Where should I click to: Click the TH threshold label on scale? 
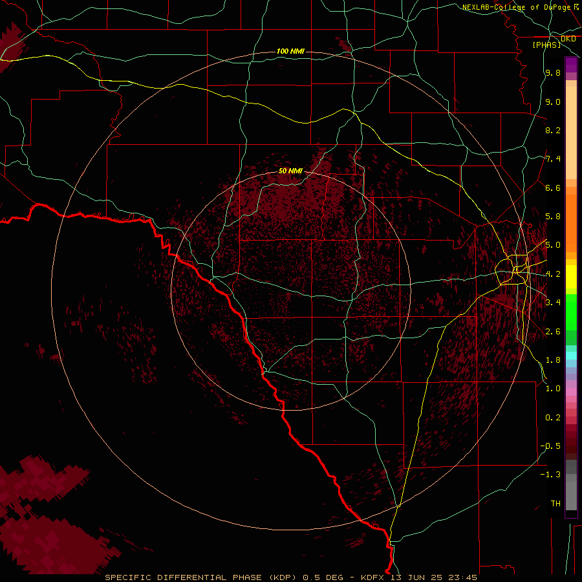pos(555,504)
